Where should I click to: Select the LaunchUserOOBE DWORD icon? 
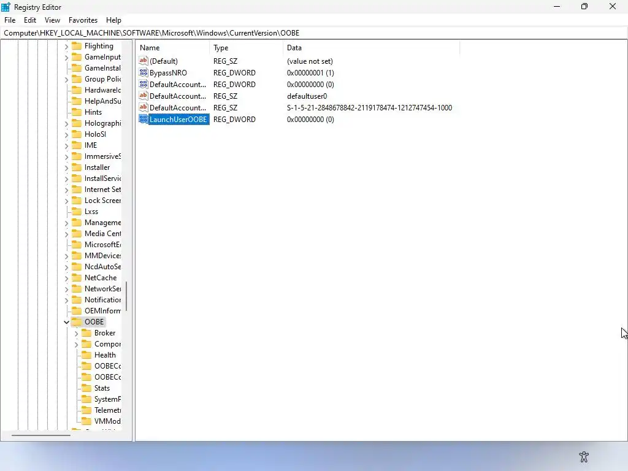tap(144, 119)
